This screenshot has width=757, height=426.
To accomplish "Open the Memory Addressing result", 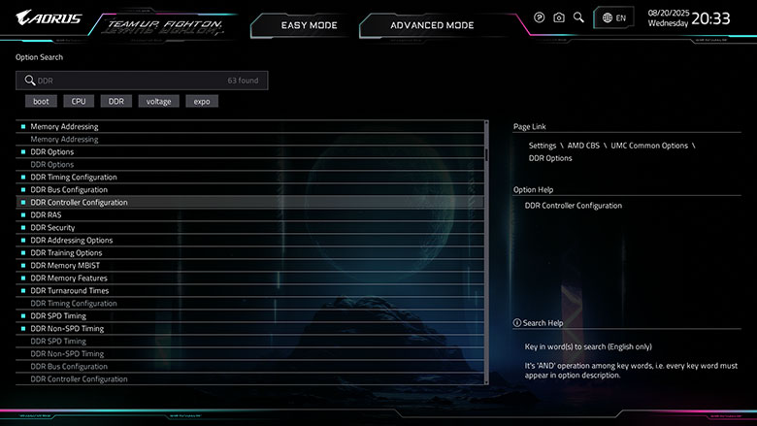I will pyautogui.click(x=64, y=126).
